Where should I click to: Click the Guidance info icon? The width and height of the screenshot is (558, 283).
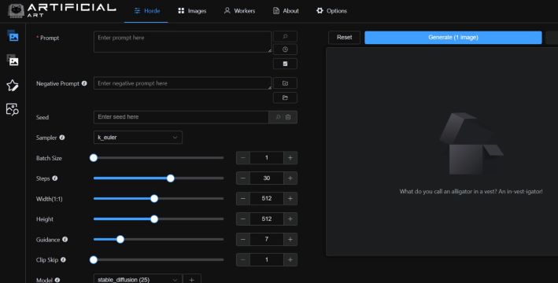point(65,239)
